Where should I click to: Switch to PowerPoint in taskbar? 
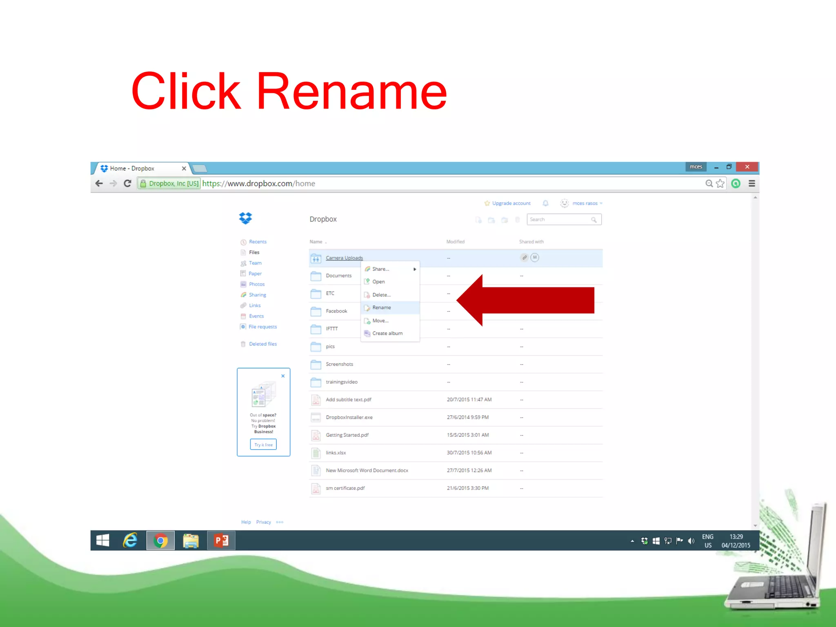click(x=221, y=540)
